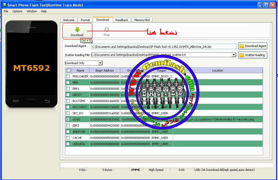This screenshot has height=180, width=278.
Task: Check the CACHE partition checkbox
Action: (68, 138)
